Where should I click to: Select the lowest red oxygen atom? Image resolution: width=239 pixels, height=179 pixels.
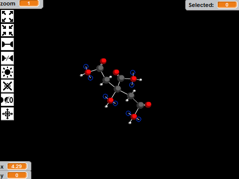pyautogui.click(x=134, y=117)
